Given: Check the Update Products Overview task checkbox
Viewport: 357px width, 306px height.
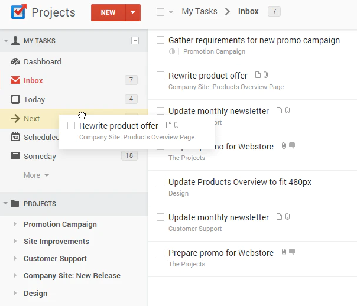Looking at the screenshot, I should 160,182.
